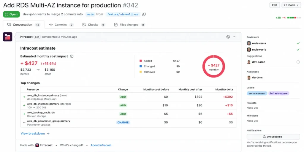Image resolution: width=304 pixels, height=152 pixels.
Task: Click the plus icon on the db.m6g.large row
Action: click(x=24, y=97)
